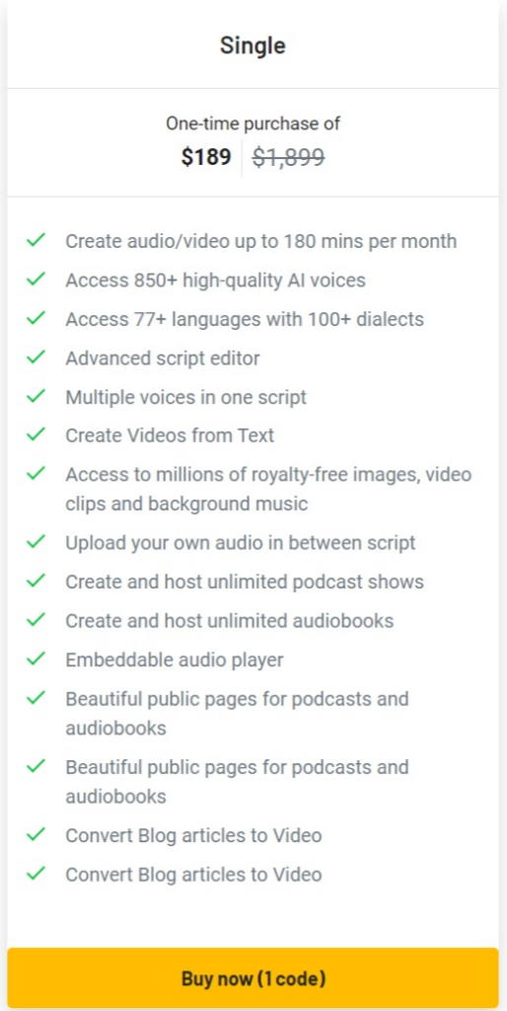Click the One-time purchase of text
Viewport: 507px width, 1011px height.
tap(253, 123)
